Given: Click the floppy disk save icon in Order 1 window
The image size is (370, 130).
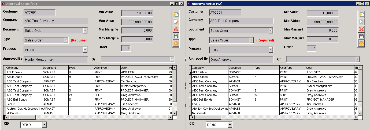Looking at the screenshot, I should (x=176, y=36).
